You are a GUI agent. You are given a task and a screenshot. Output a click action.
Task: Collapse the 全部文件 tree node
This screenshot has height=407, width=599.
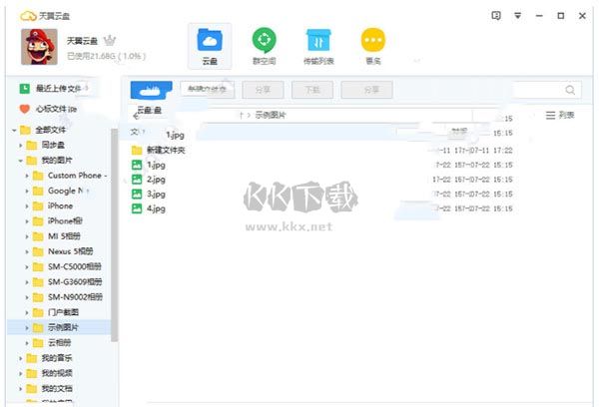coord(14,131)
